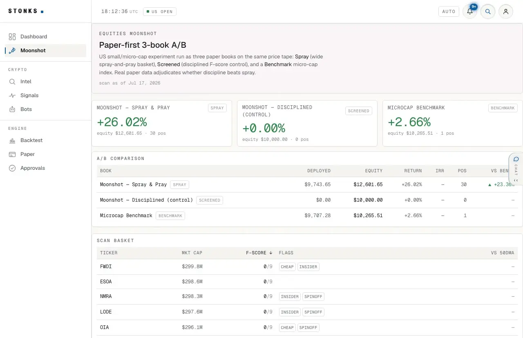
Task: Sort scan basket by TICKER column
Action: coord(109,253)
